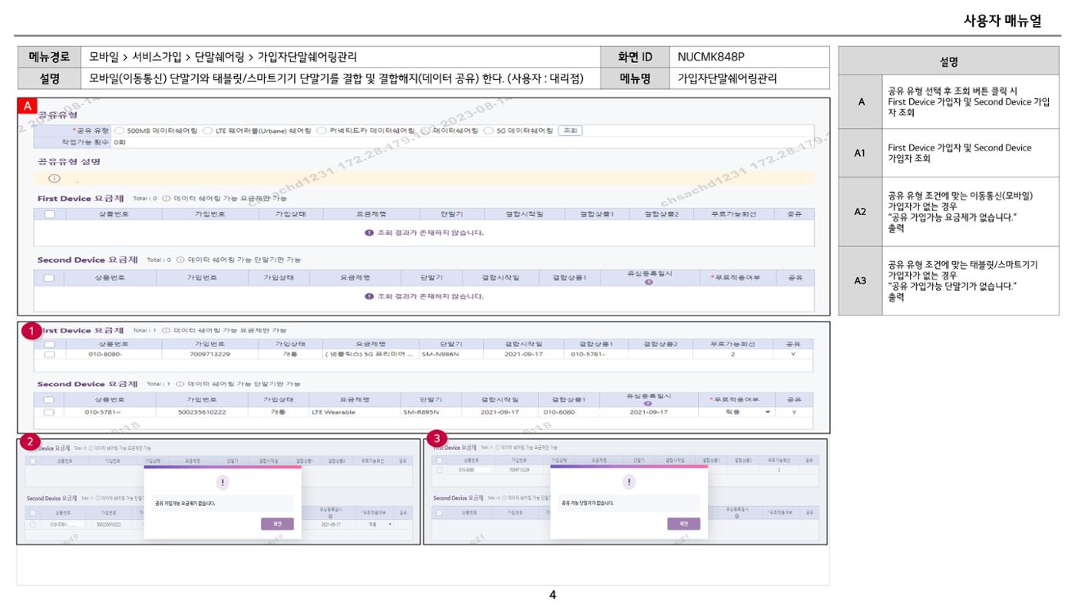Tick the checkbox for row 500235610222 in panel 1
This screenshot has height=605, width=1075.
point(50,412)
